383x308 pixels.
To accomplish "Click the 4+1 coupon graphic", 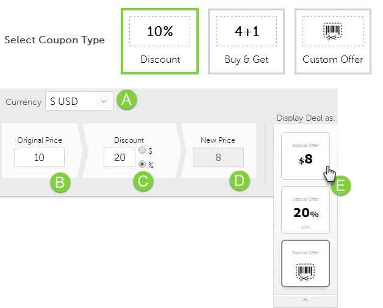I will tap(246, 32).
